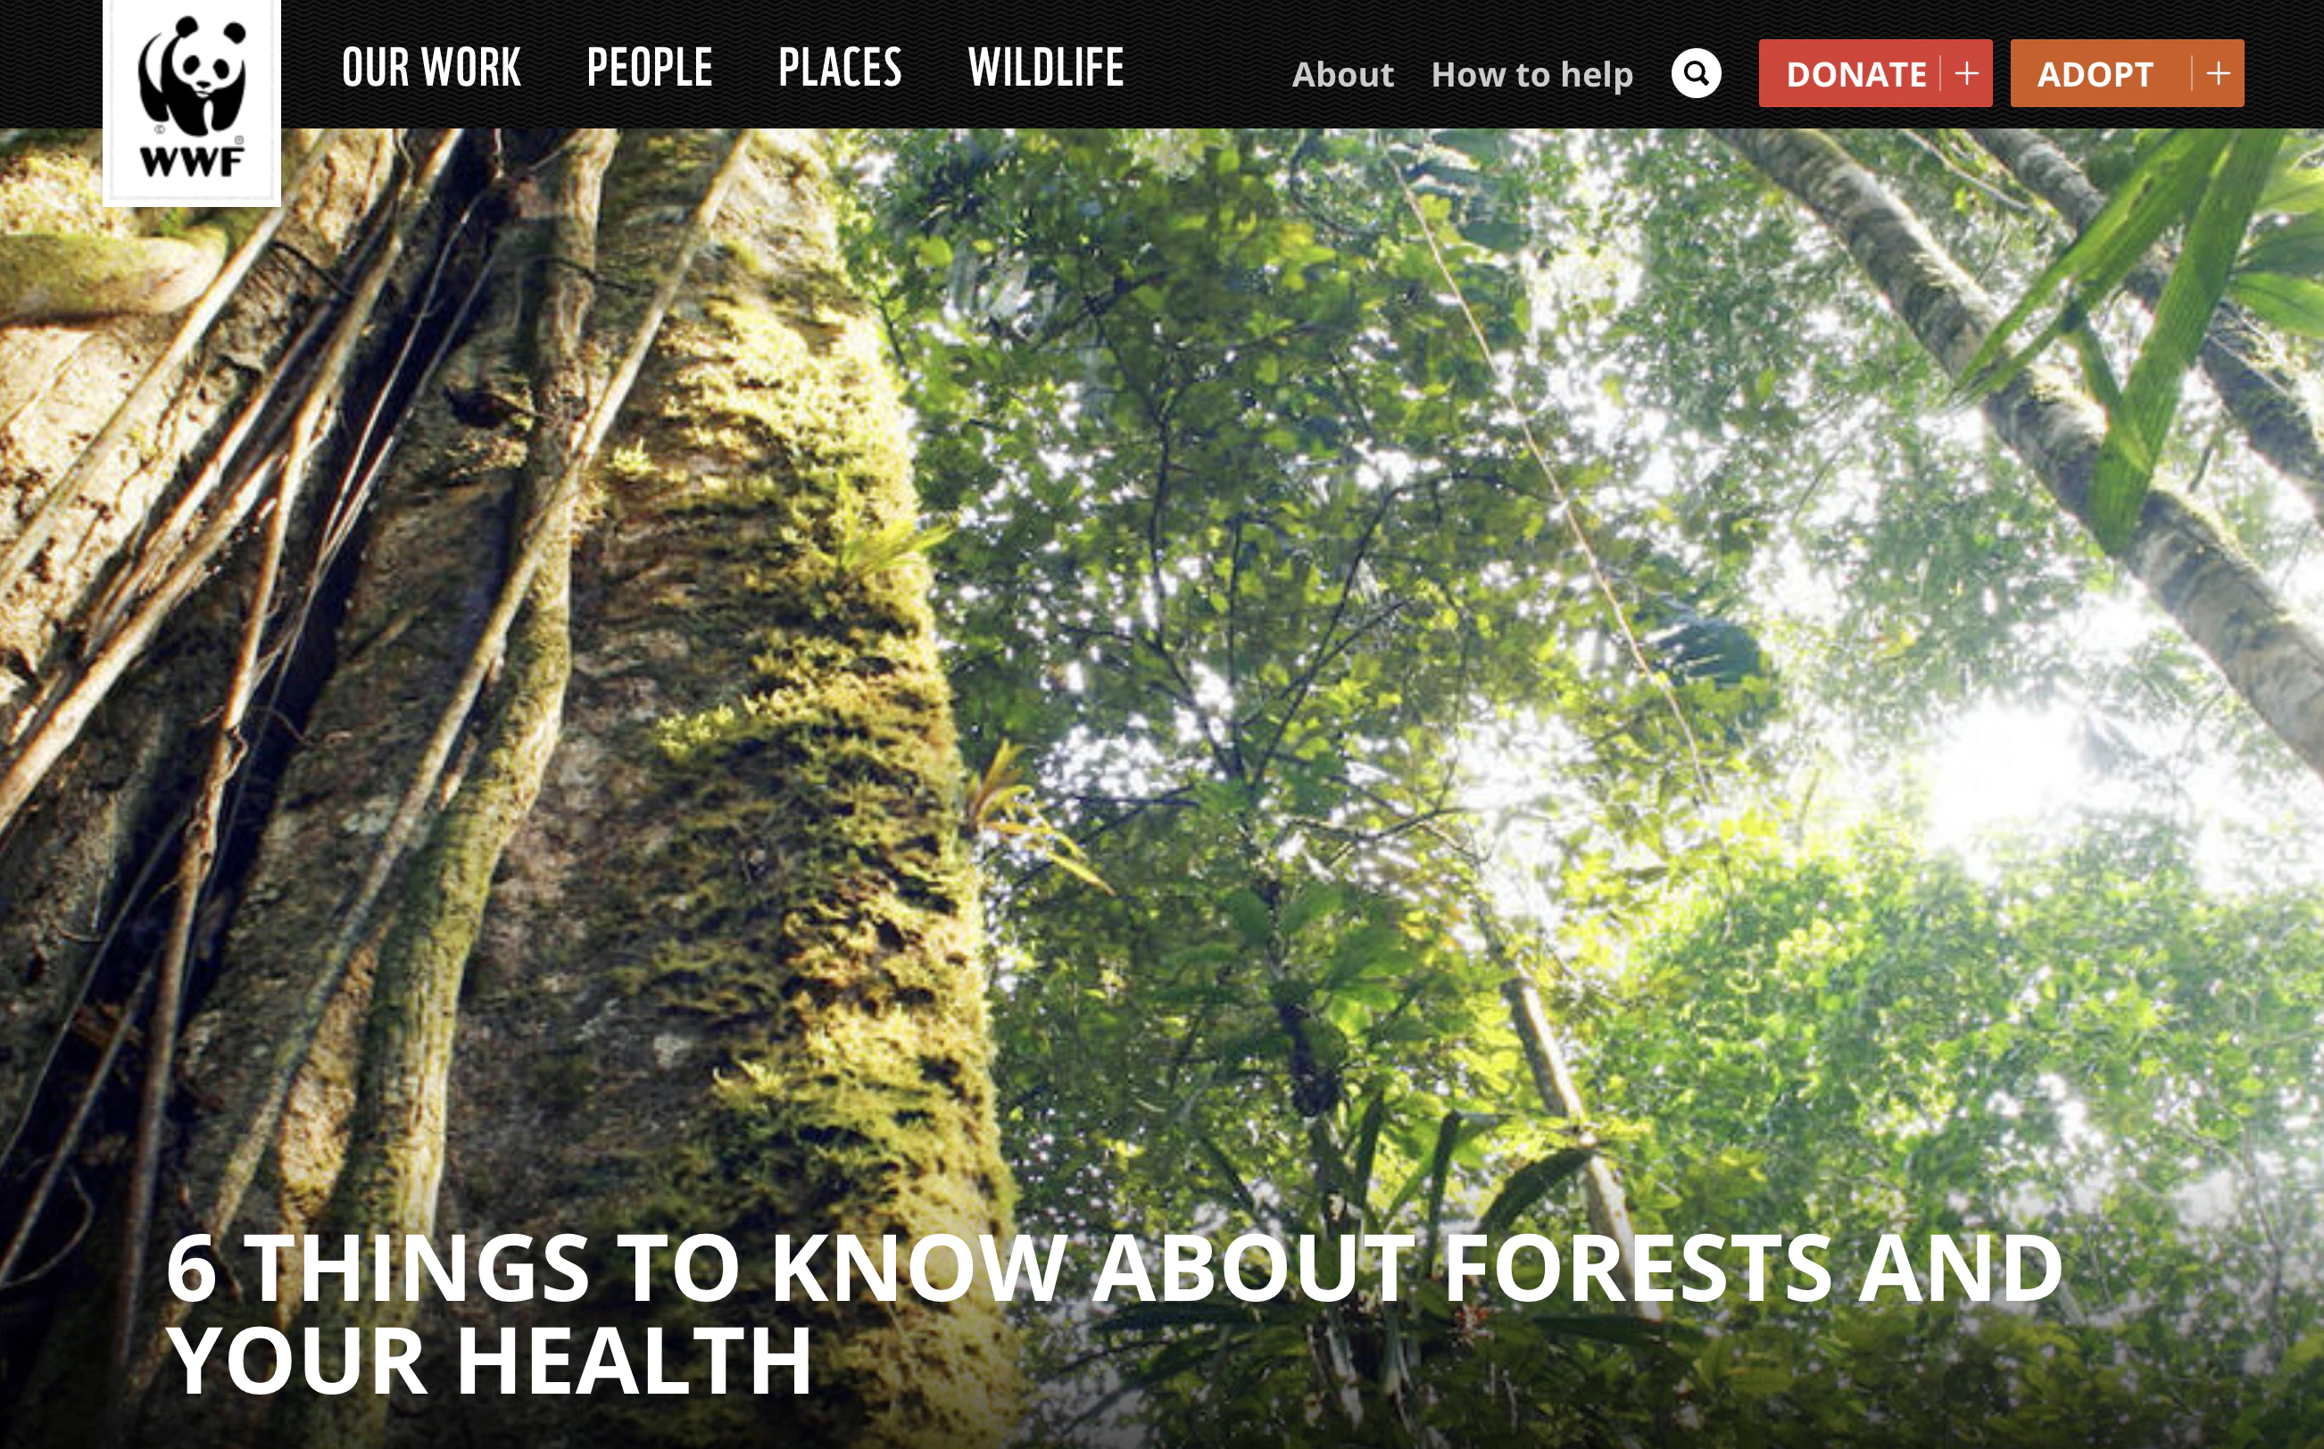Click the YOUR HEALTH headline line
Image resolution: width=2324 pixels, height=1449 pixels.
click(490, 1361)
